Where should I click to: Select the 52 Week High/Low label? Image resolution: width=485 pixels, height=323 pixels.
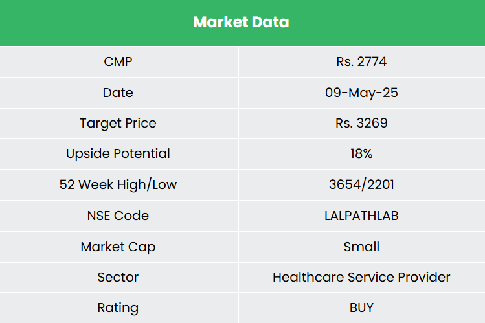pyautogui.click(x=118, y=184)
